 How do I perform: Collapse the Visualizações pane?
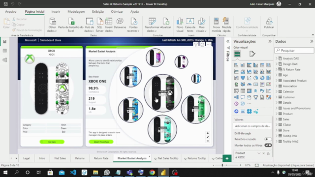[270, 41]
